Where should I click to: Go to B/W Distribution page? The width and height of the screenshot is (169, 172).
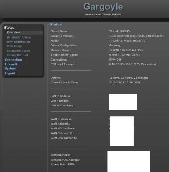(18, 42)
